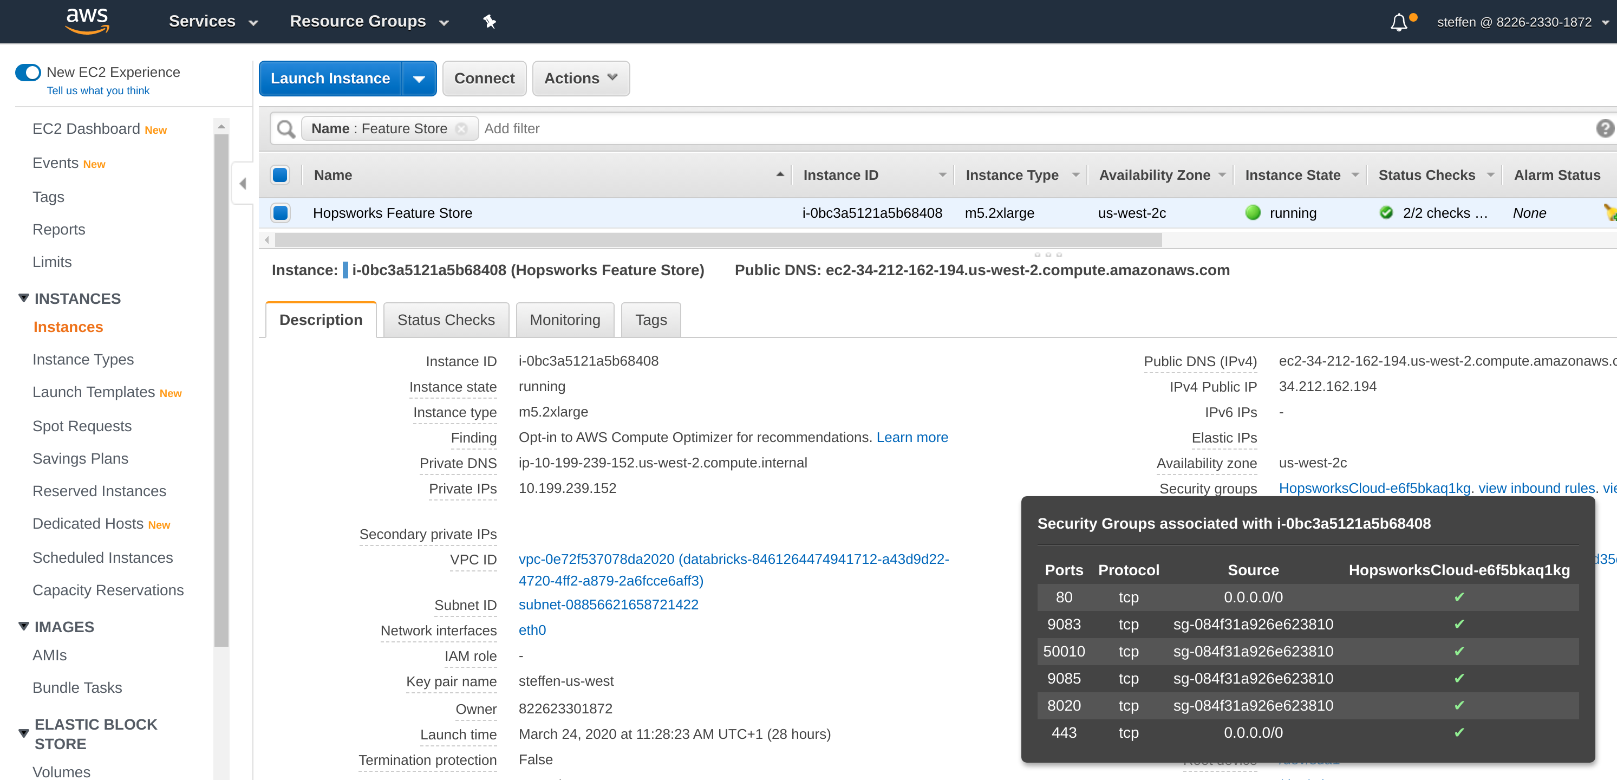Expand the Launch Instance dropdown arrow
The width and height of the screenshot is (1617, 780).
point(420,79)
